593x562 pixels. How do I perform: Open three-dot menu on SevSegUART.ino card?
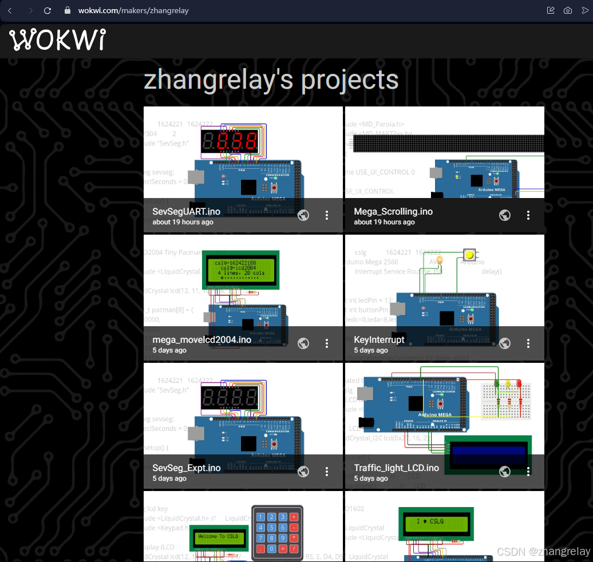[327, 215]
